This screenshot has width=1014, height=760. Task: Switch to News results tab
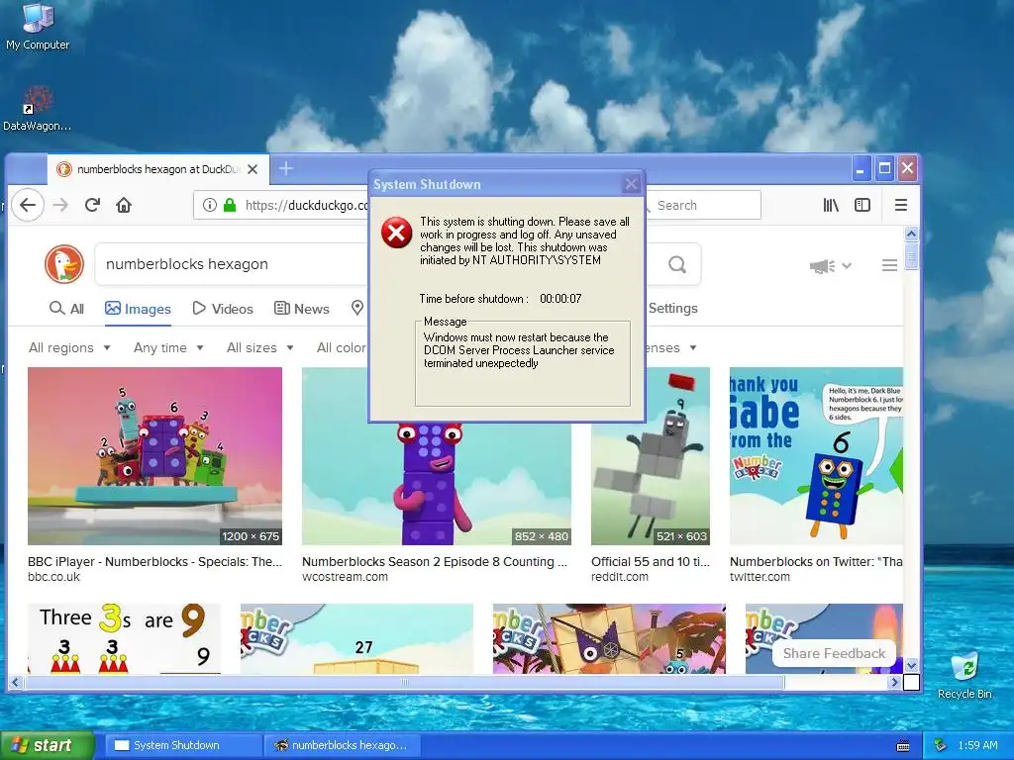click(302, 309)
